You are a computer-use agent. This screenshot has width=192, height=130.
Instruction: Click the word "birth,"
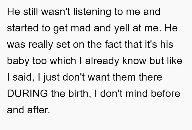[x=80, y=93]
